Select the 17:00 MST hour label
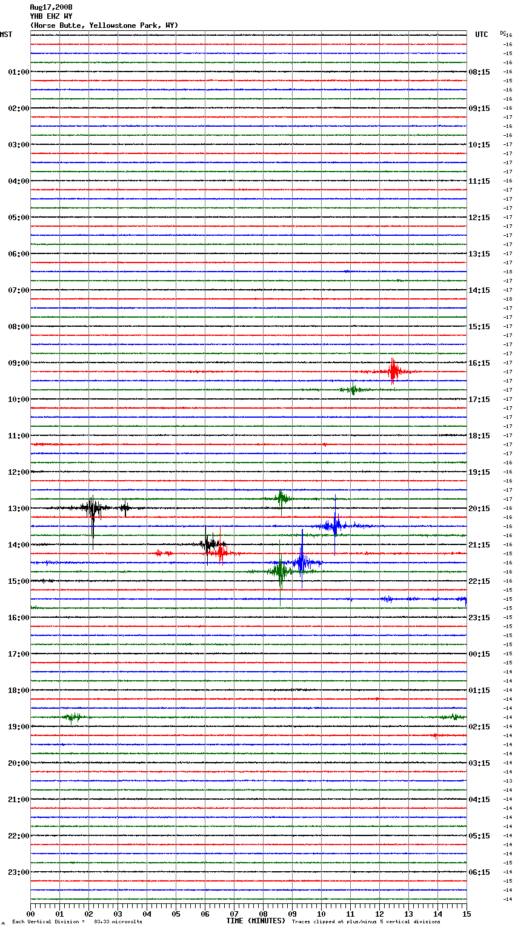515x930 pixels. tap(18, 654)
